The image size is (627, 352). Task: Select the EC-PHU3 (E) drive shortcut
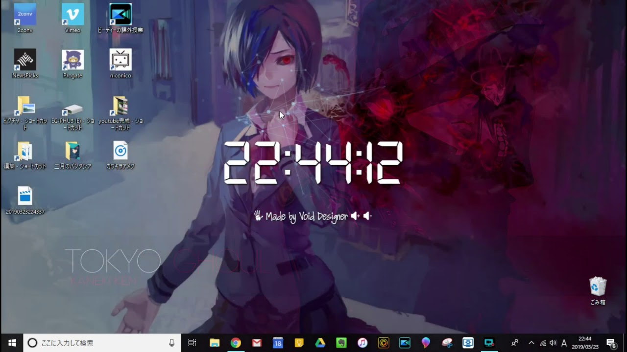[x=72, y=116]
